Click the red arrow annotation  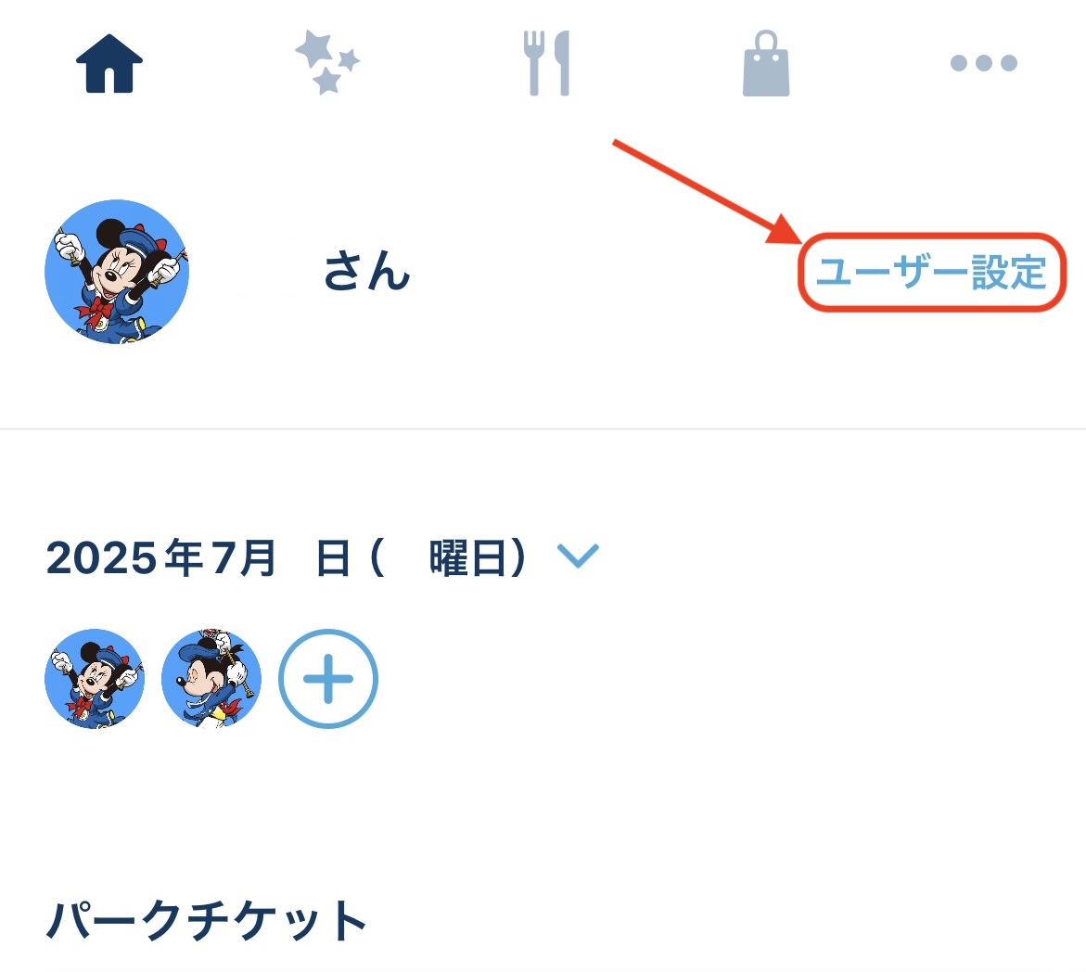[x=708, y=192]
